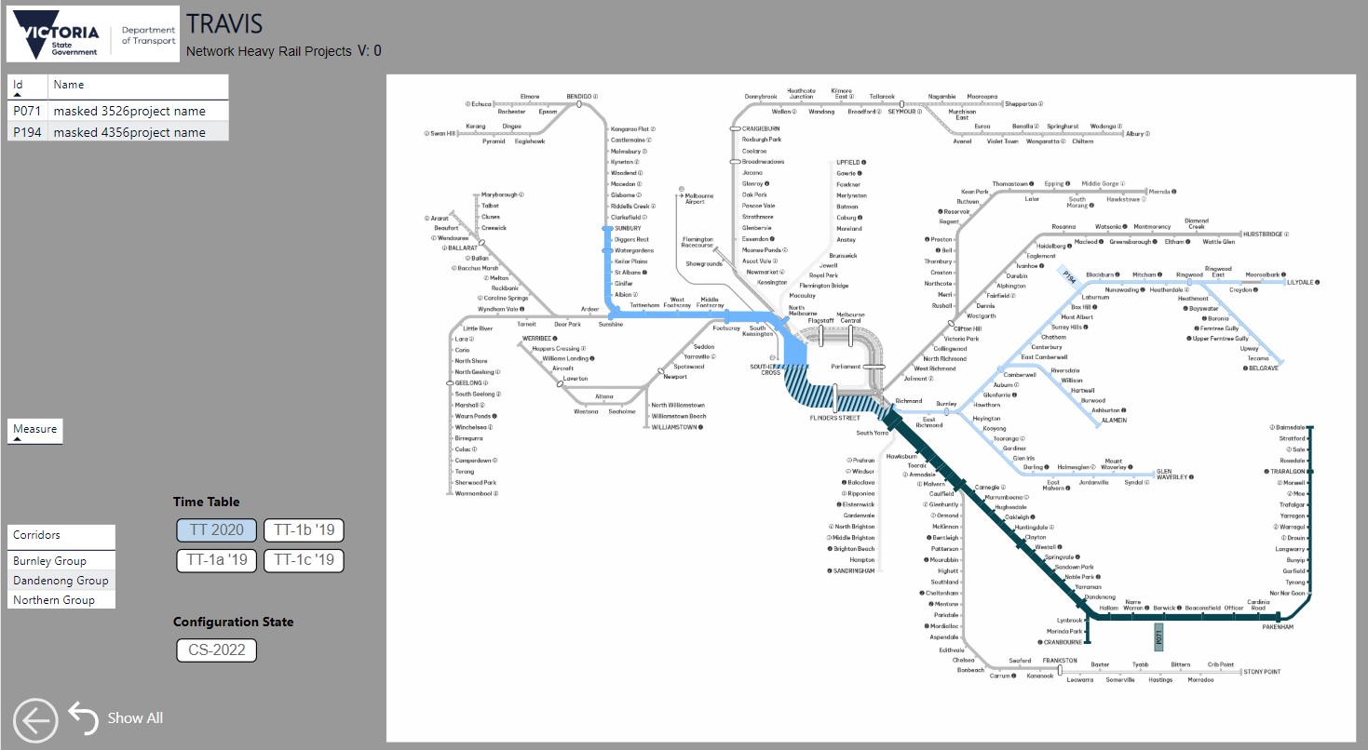The height and width of the screenshot is (750, 1368).
Task: Click the P194 project marker on map
Action: (x=1070, y=278)
